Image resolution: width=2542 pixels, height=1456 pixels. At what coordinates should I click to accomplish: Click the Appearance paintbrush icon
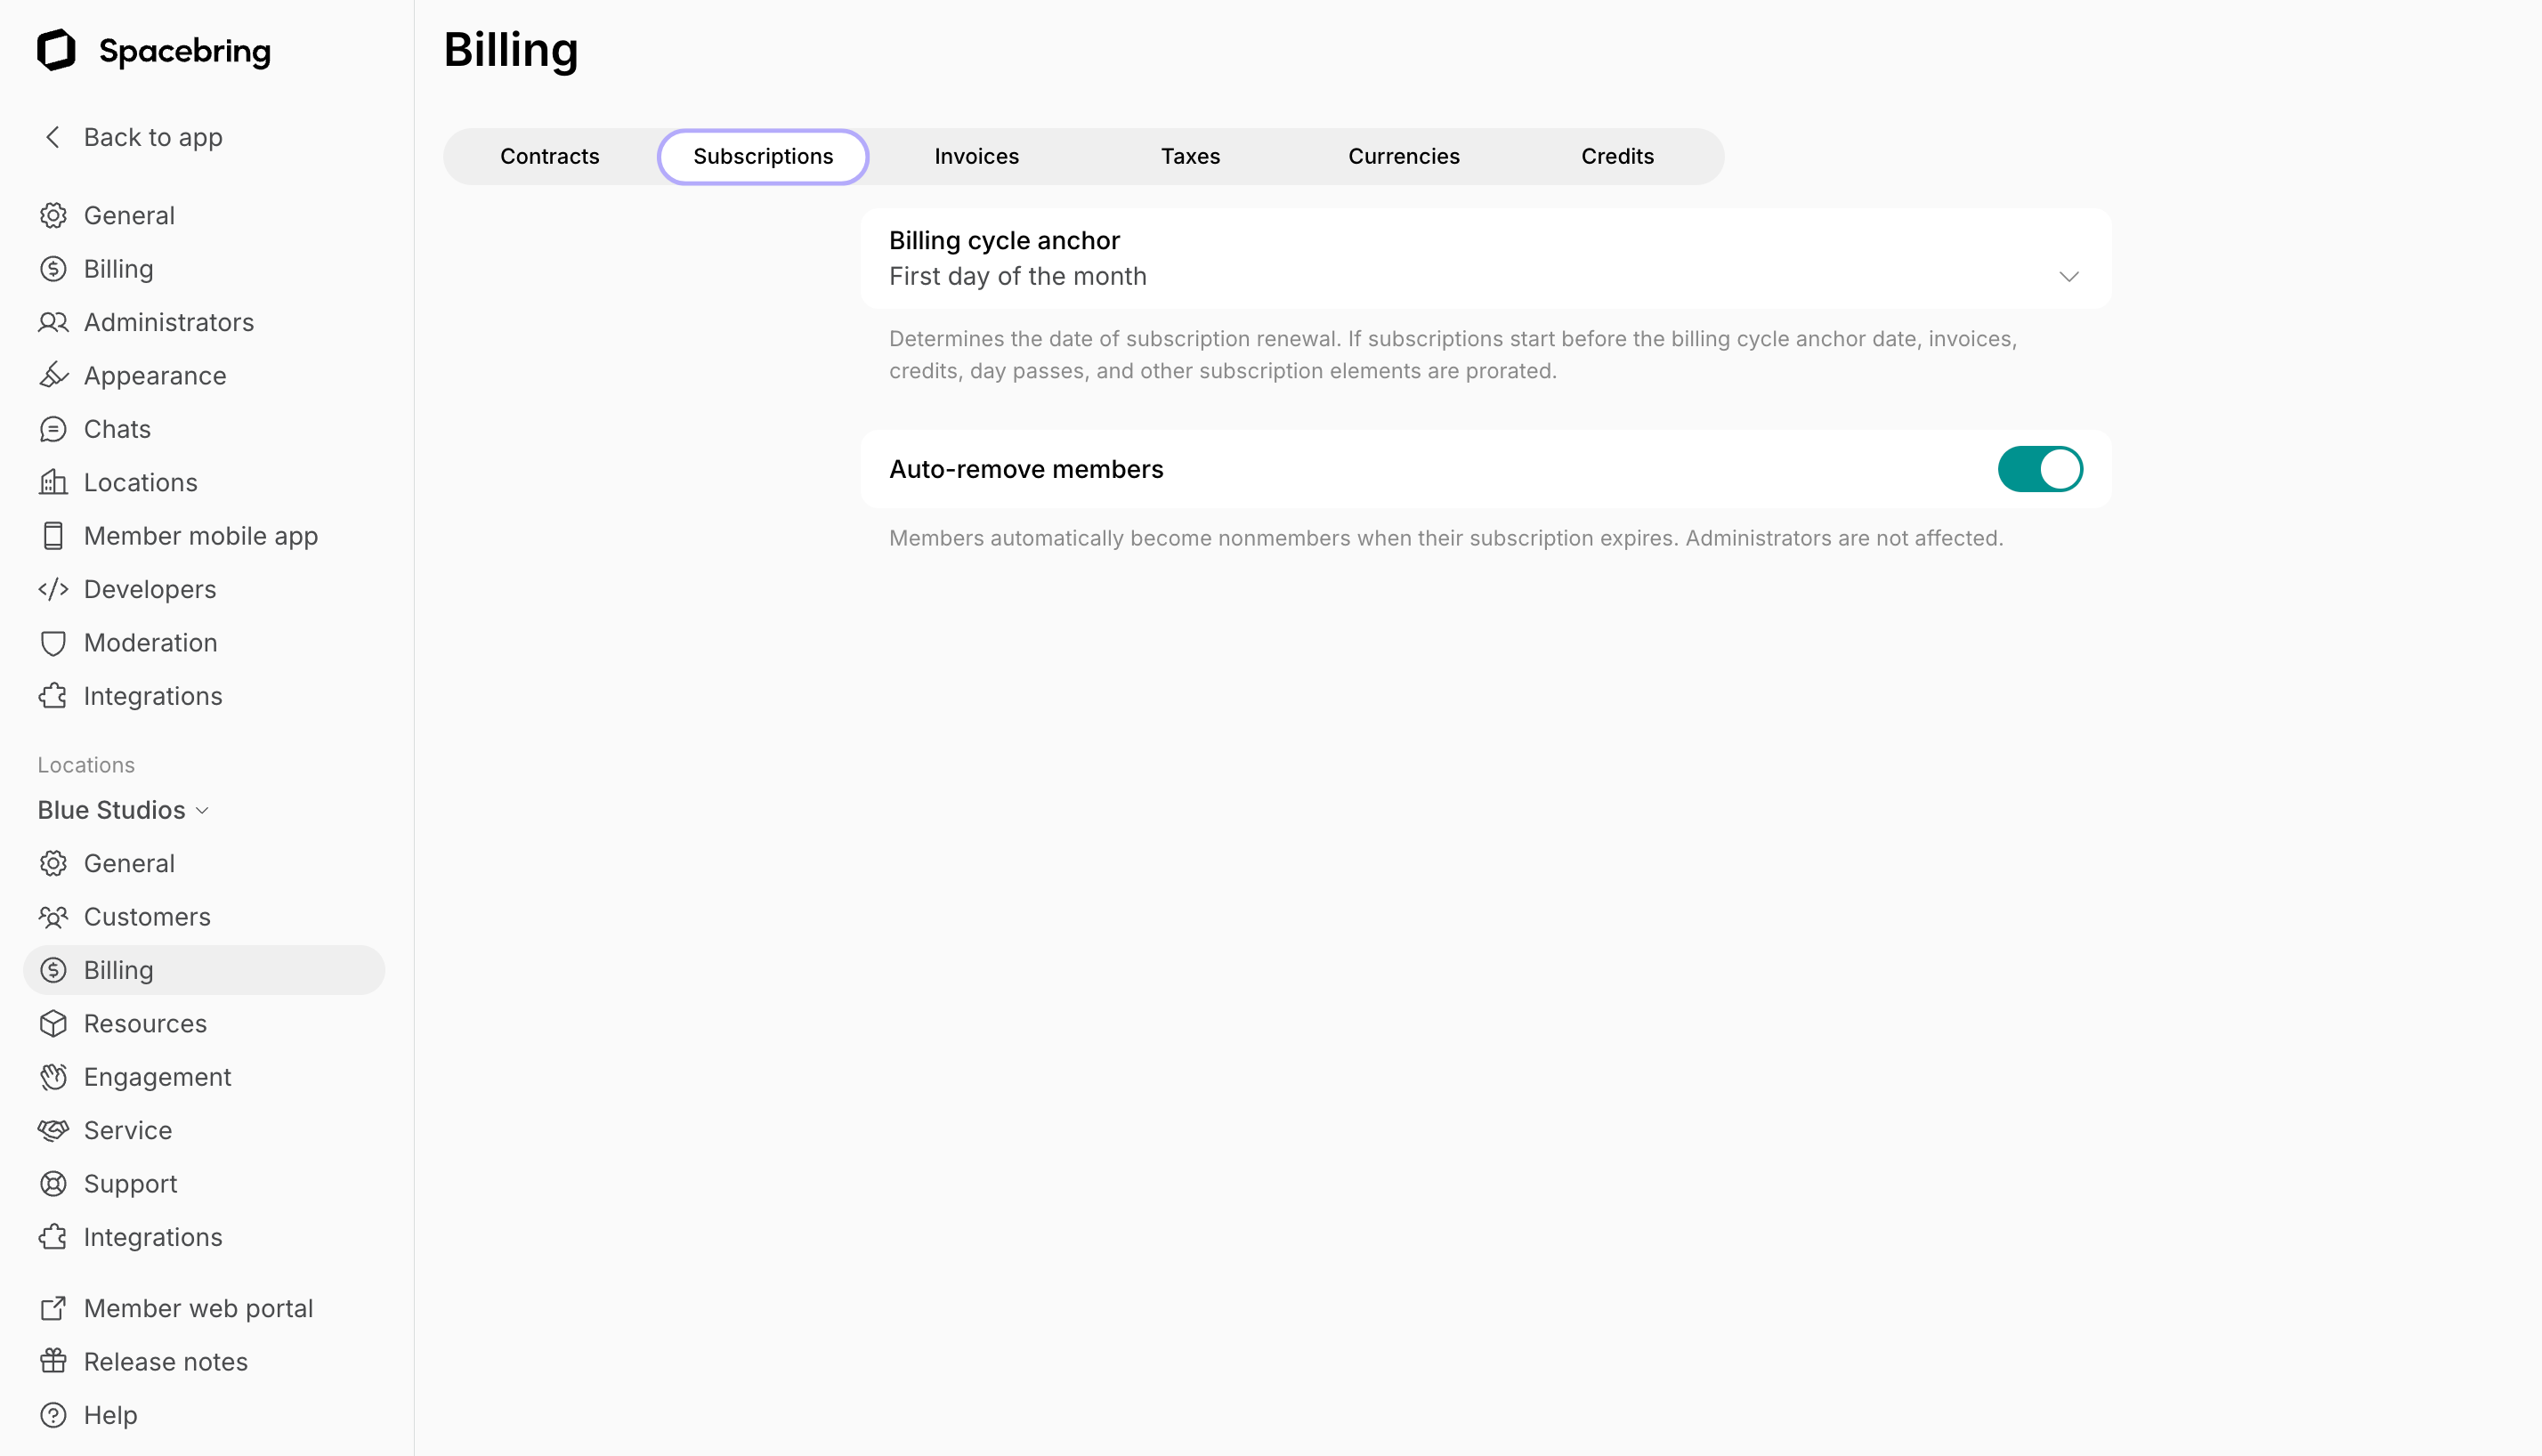pos(53,375)
